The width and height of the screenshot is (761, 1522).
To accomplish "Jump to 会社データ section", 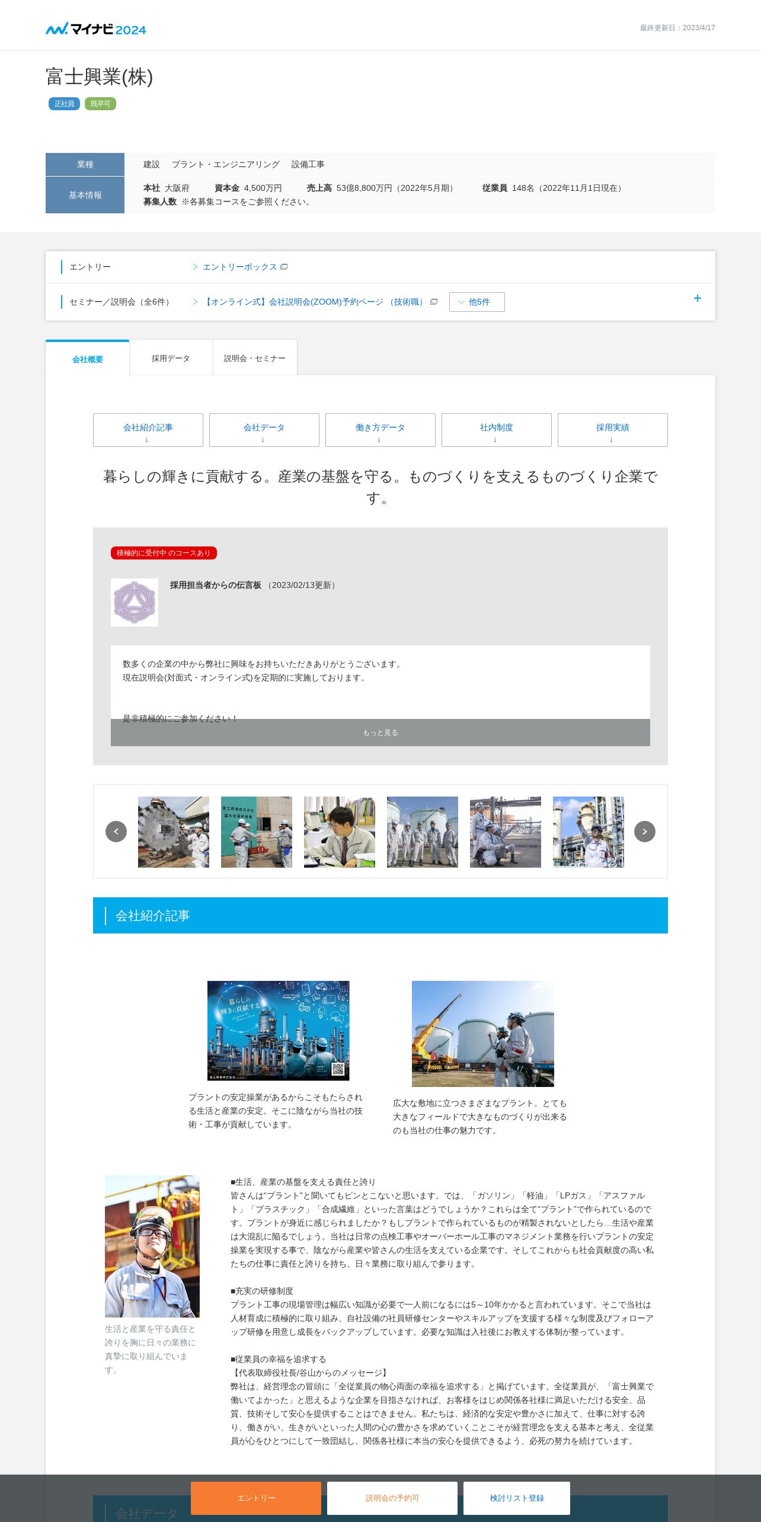I will (x=264, y=430).
